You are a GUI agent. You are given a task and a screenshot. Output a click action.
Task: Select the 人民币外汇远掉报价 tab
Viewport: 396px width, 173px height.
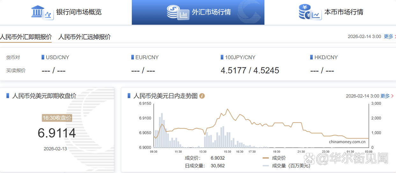click(84, 37)
